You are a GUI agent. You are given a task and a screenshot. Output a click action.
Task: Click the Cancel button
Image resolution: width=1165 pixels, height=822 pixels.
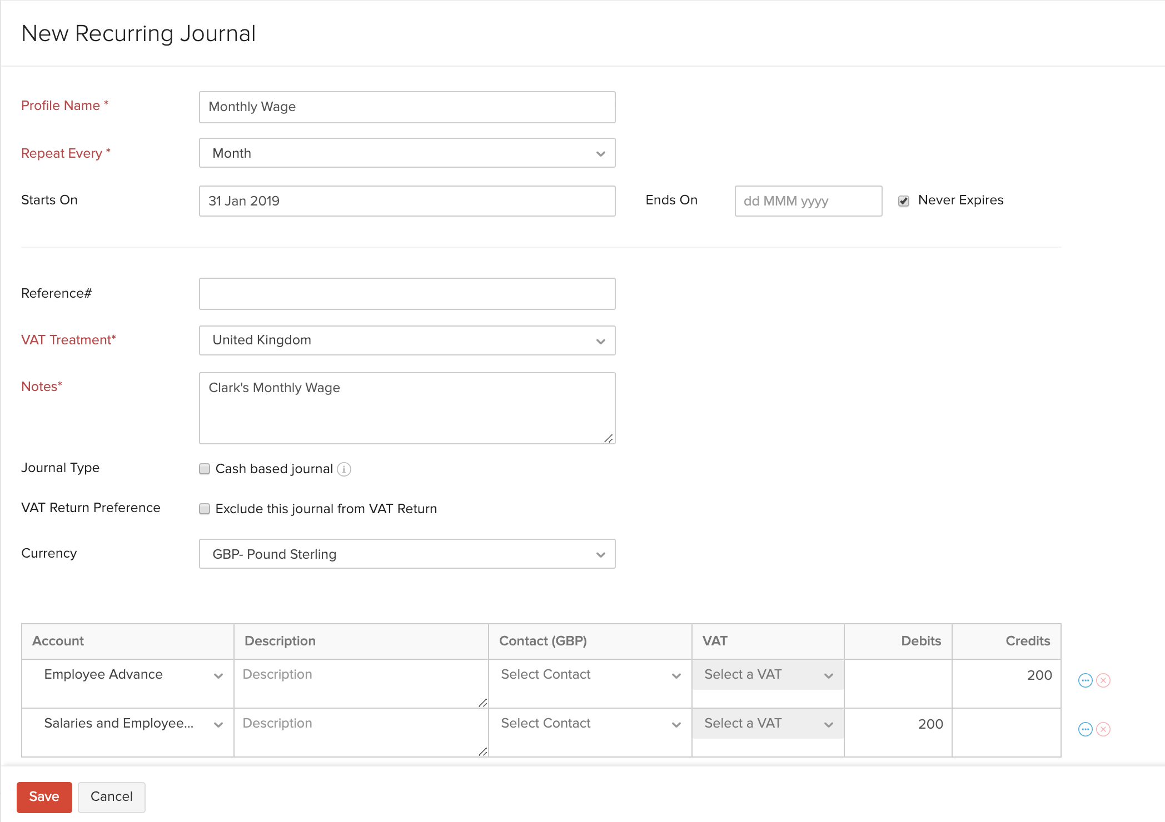(x=112, y=797)
